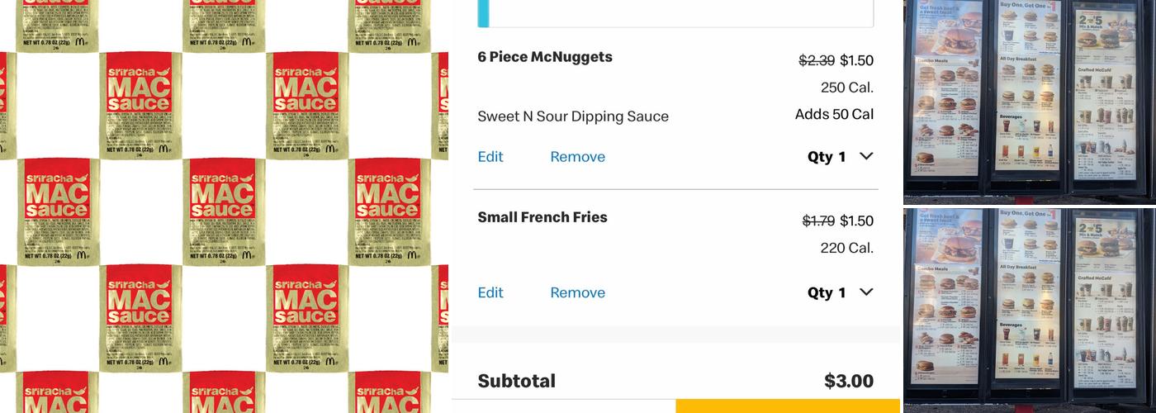Remove Small French Fries from the order
Image resolution: width=1156 pixels, height=413 pixels.
click(x=577, y=292)
